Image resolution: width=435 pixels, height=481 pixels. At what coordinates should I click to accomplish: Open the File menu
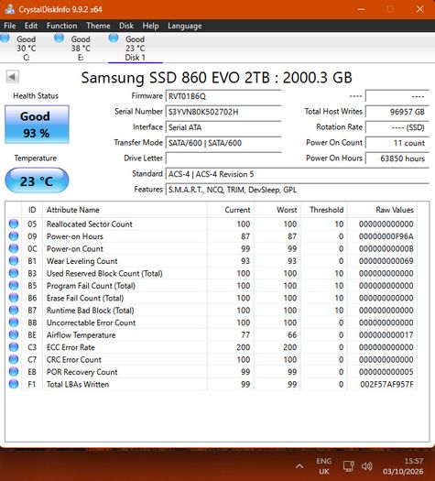tap(10, 26)
